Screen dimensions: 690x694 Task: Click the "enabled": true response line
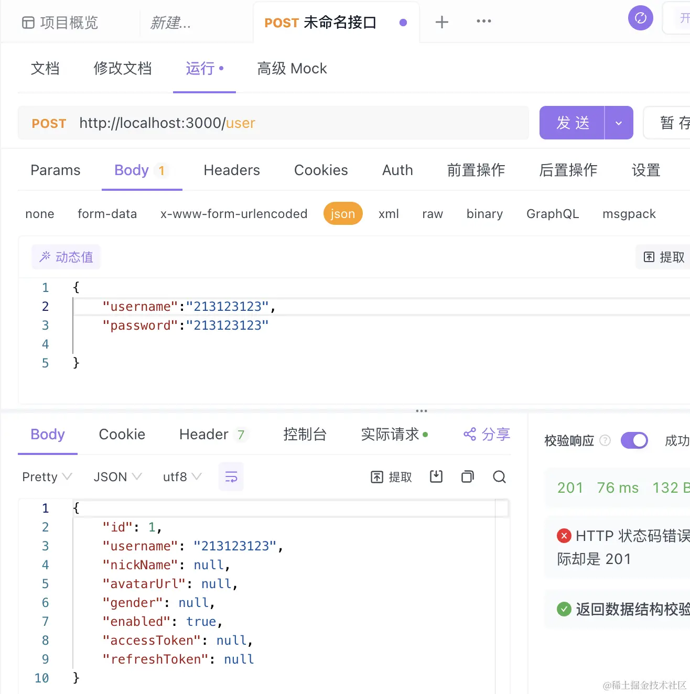(163, 622)
